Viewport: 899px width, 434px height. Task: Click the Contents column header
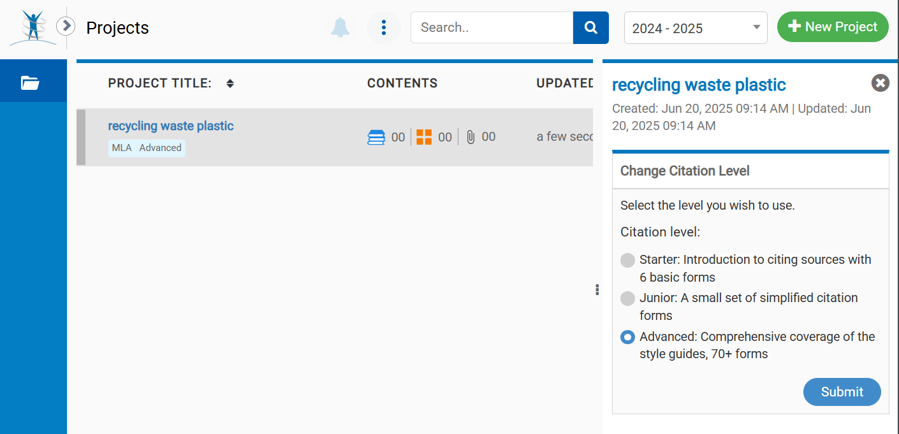coord(402,83)
